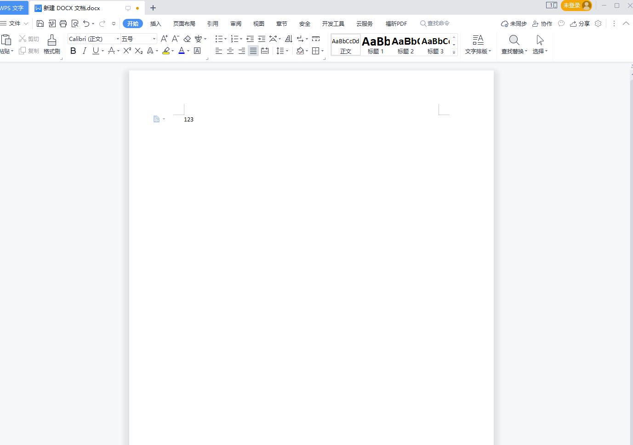Toggle Italic formatting
The image size is (633, 445).
click(x=84, y=51)
